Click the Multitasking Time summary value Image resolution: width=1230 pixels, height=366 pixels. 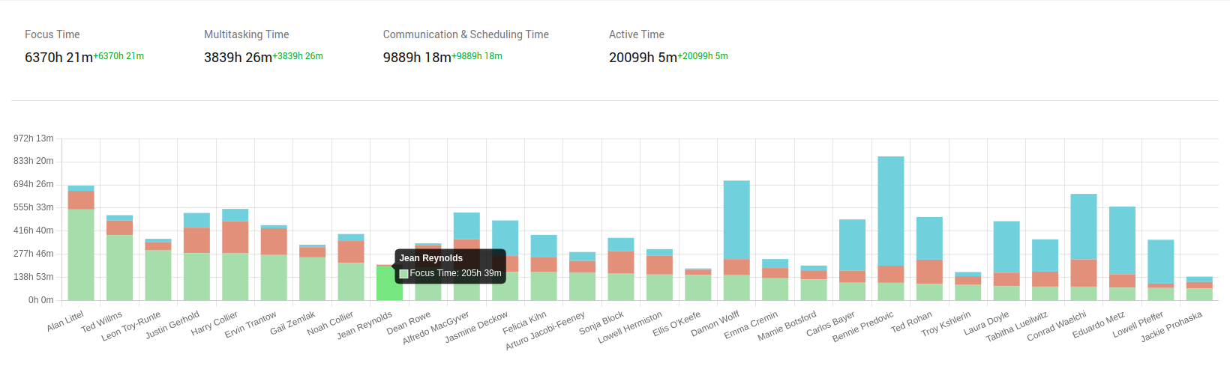tap(238, 58)
